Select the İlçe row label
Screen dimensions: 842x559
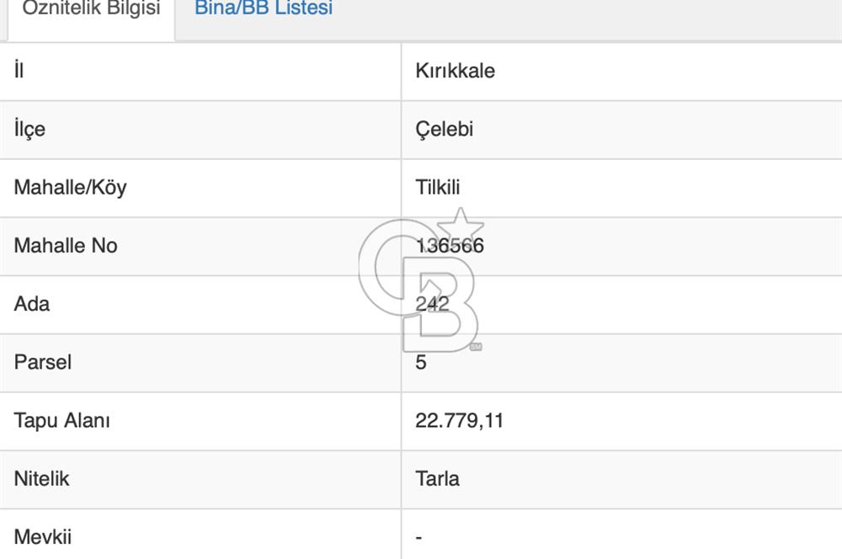pyautogui.click(x=25, y=129)
